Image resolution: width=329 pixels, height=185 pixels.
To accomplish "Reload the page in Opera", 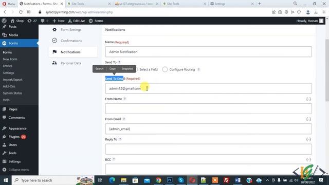I will [x=21, y=12].
